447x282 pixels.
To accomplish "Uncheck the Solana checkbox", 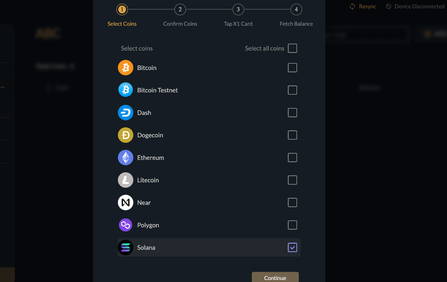I will pyautogui.click(x=292, y=247).
